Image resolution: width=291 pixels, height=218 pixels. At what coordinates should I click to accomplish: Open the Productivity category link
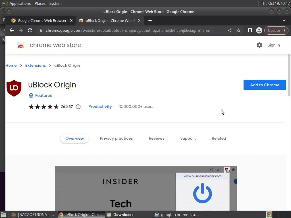pyautogui.click(x=100, y=107)
